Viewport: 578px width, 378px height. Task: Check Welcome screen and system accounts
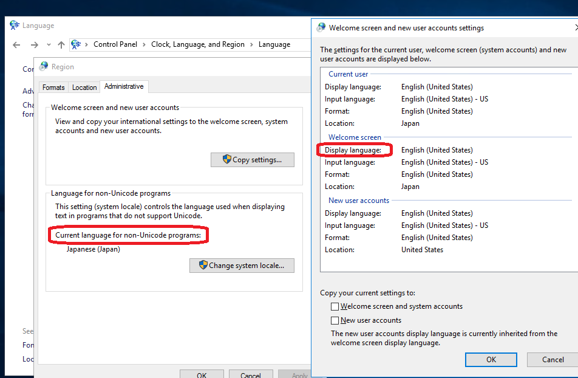tap(335, 306)
